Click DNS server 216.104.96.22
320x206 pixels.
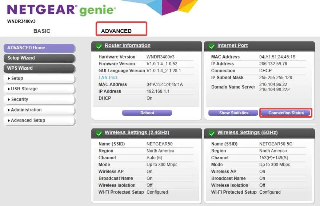(x=273, y=84)
